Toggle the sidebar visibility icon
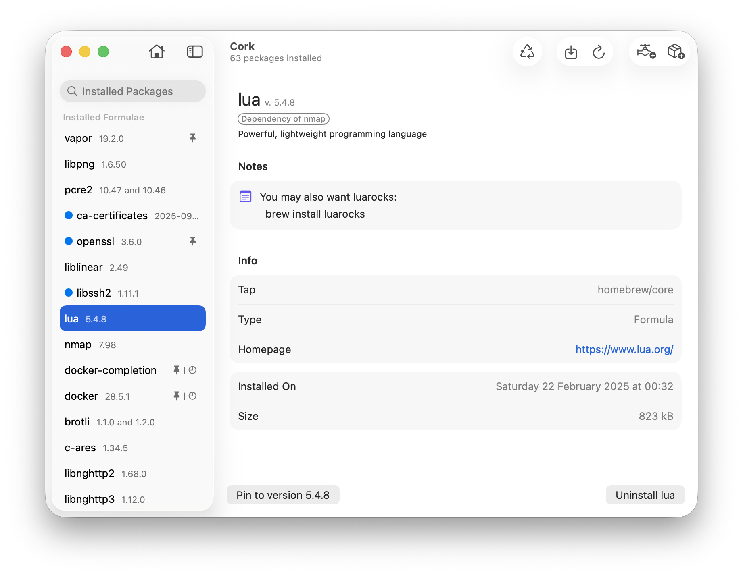 [x=195, y=52]
